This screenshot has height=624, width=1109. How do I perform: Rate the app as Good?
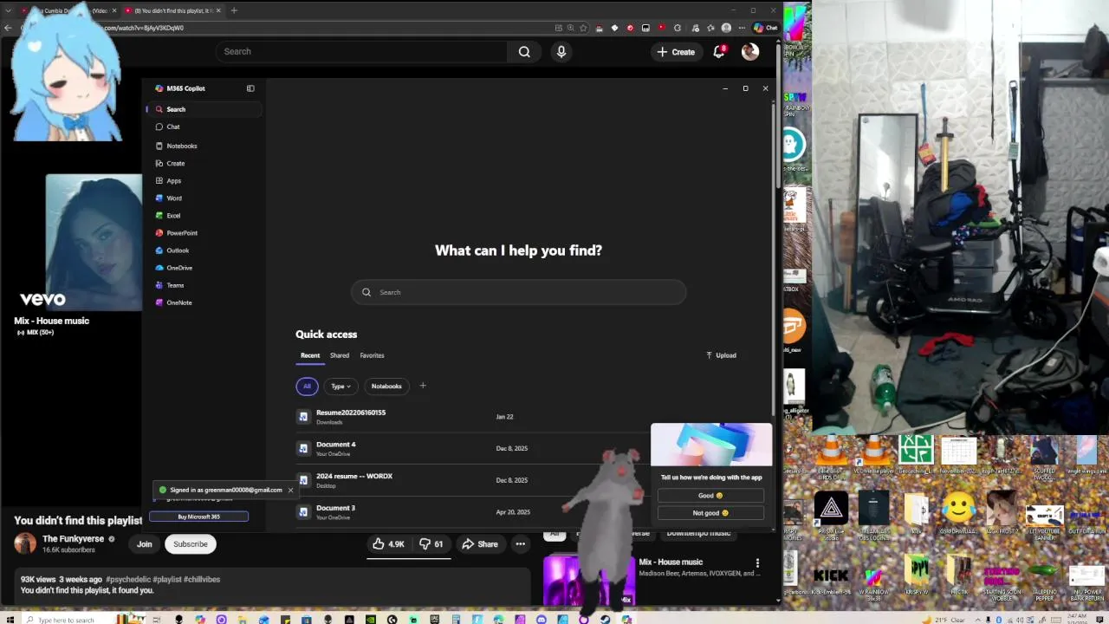click(710, 496)
